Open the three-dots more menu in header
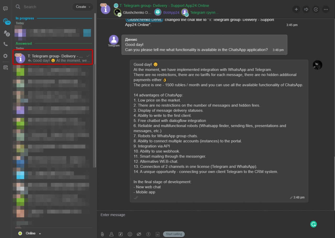 pyautogui.click(x=326, y=9)
